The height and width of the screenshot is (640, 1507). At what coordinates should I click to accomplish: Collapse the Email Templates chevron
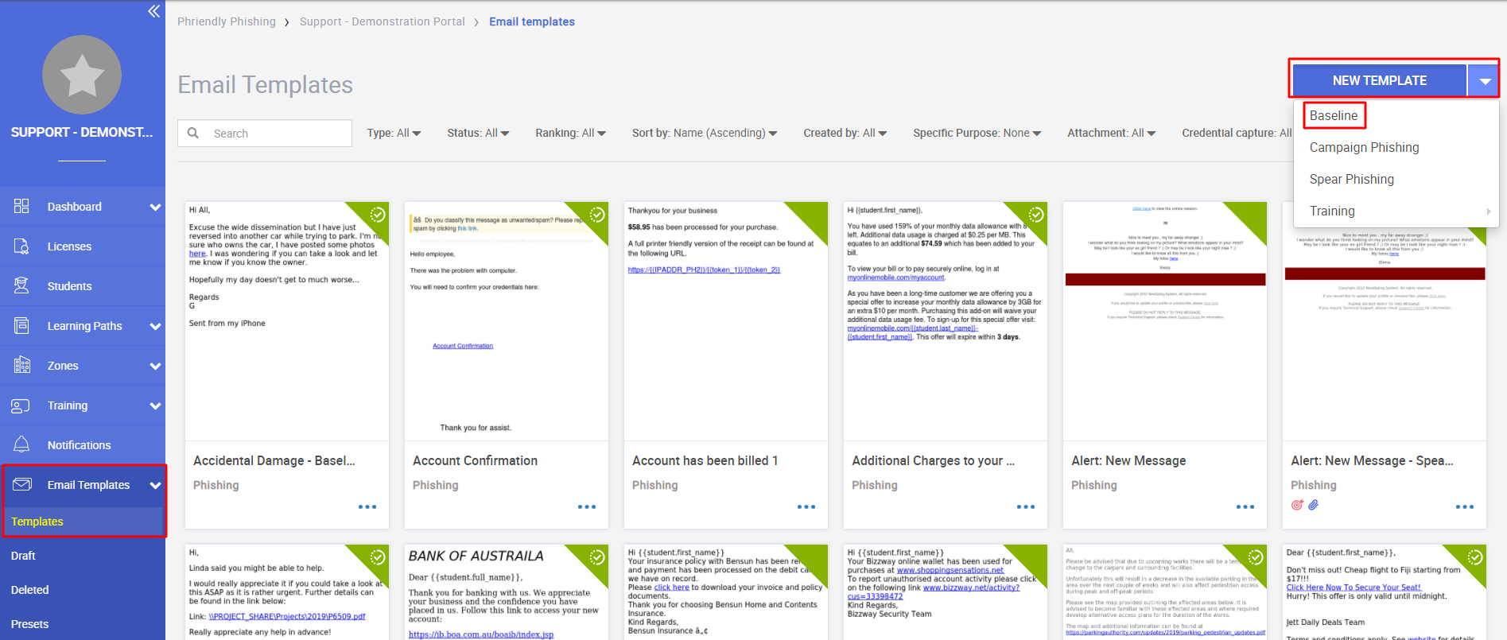tap(155, 485)
